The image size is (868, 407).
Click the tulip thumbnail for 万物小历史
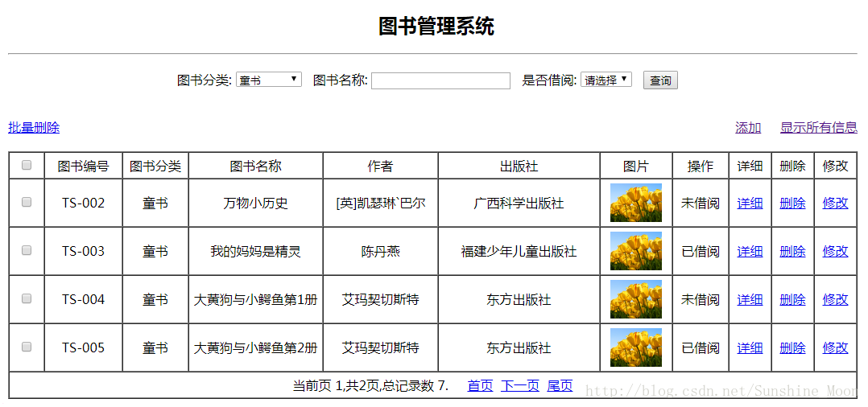(x=636, y=203)
